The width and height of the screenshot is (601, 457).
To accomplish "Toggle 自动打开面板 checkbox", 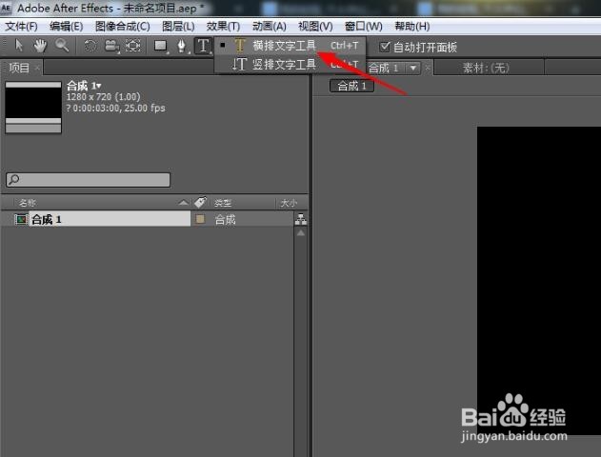I will (x=385, y=47).
